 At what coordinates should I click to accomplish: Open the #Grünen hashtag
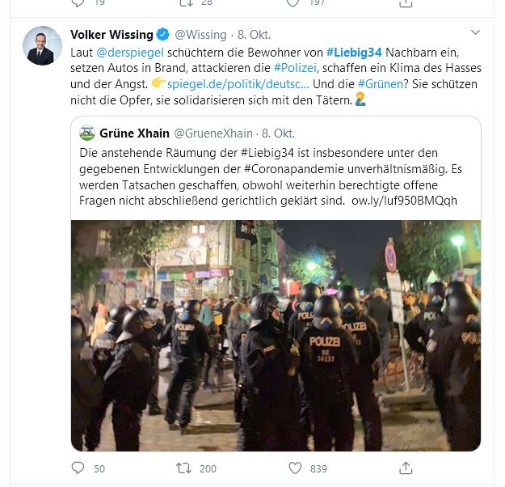[x=381, y=84]
